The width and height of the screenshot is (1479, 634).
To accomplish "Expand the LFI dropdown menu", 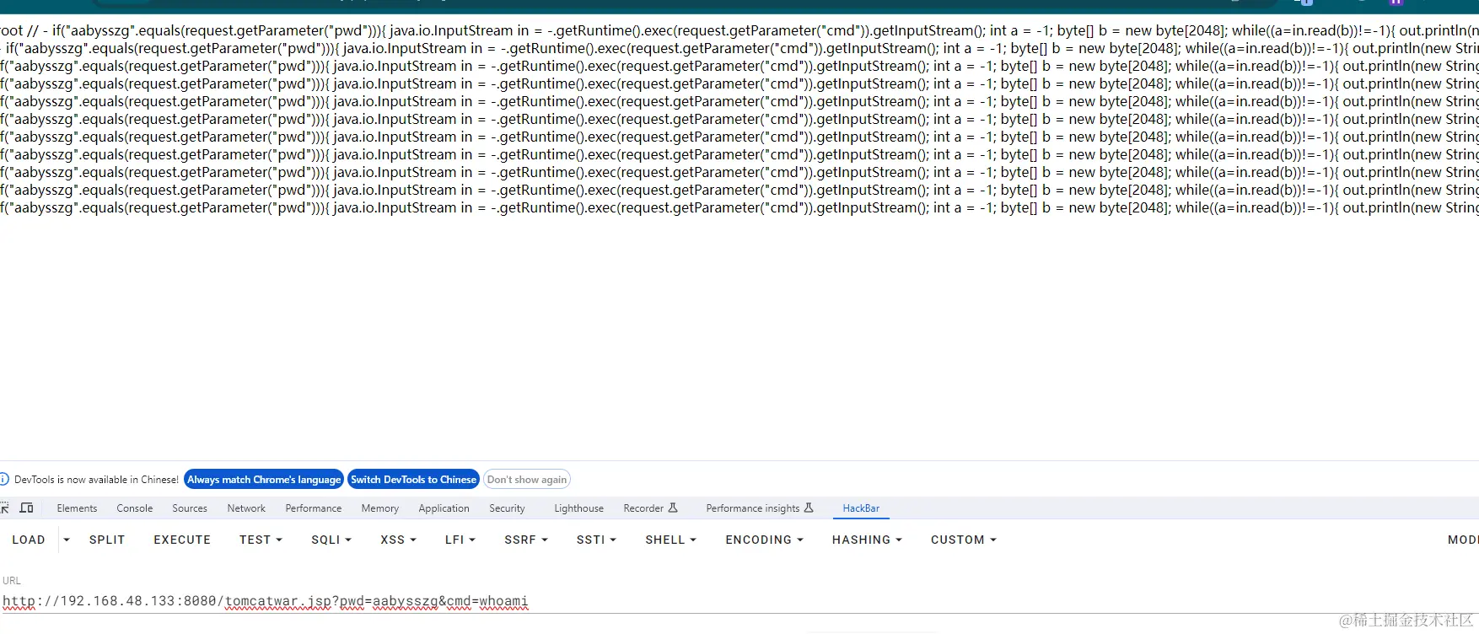I will click(460, 540).
